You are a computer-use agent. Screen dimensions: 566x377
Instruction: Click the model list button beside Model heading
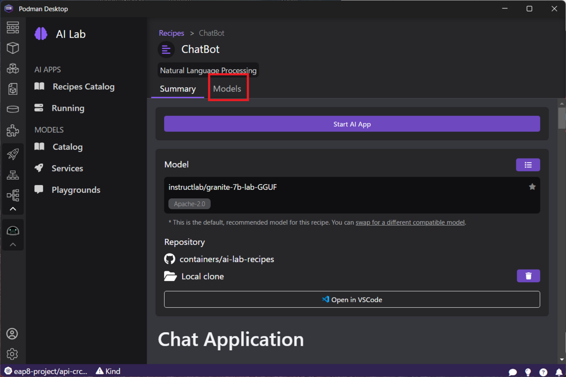coord(528,165)
